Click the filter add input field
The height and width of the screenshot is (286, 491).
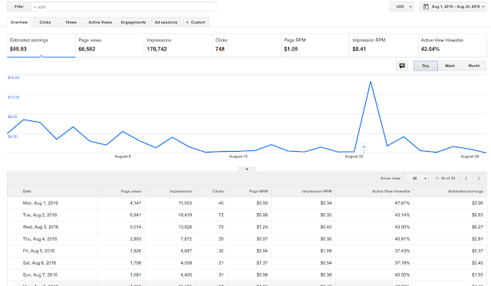pos(124,7)
